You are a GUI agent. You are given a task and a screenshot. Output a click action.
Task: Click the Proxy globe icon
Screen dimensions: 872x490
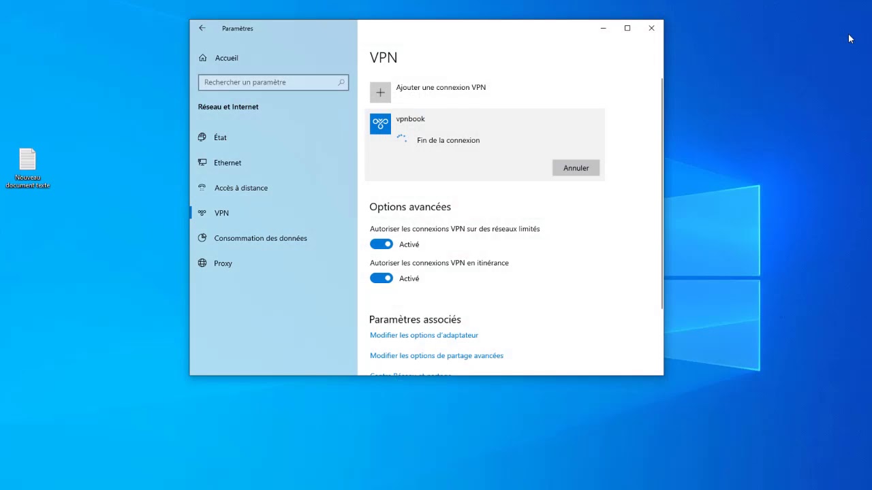point(202,263)
